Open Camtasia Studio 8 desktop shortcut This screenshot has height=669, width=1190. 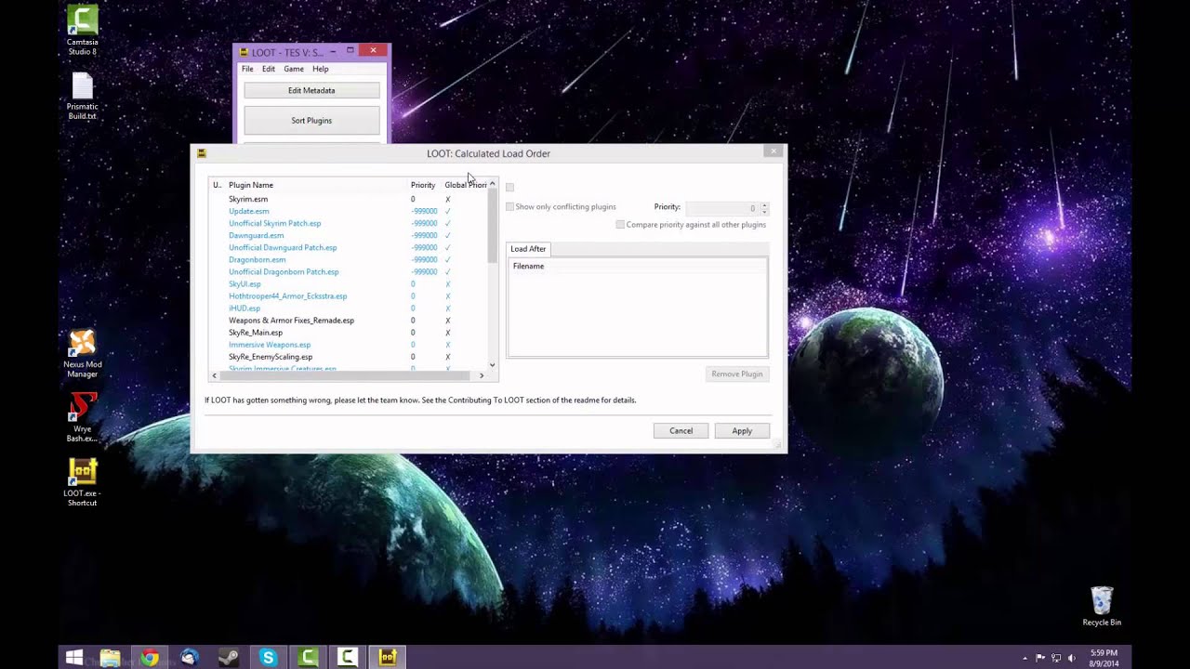(x=82, y=30)
